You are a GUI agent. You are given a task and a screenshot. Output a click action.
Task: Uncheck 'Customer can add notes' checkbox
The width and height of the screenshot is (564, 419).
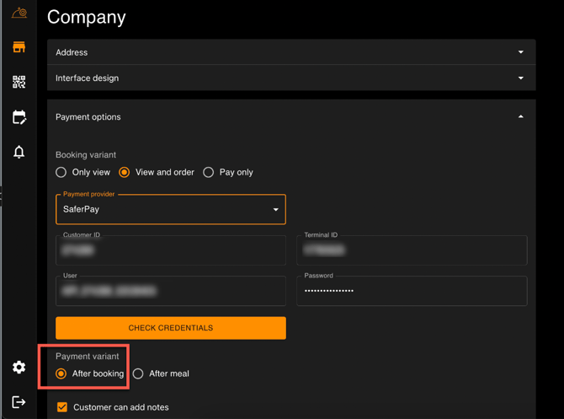tap(61, 407)
